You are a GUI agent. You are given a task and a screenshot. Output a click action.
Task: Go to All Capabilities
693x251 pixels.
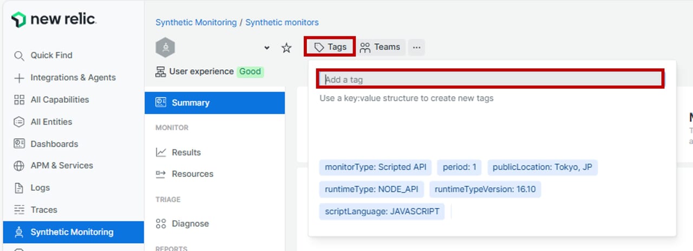[60, 100]
